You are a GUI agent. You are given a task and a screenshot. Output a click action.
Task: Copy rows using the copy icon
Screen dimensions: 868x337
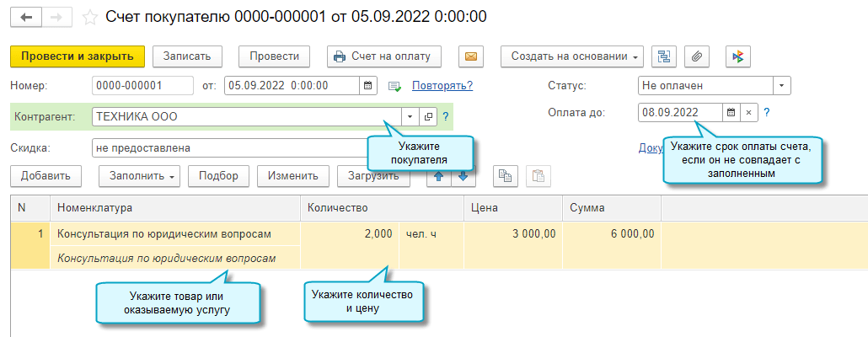[506, 176]
